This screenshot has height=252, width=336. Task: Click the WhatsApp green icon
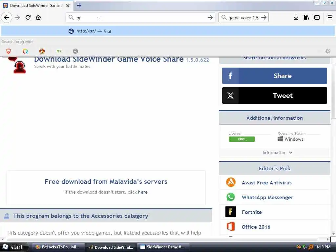(x=231, y=197)
